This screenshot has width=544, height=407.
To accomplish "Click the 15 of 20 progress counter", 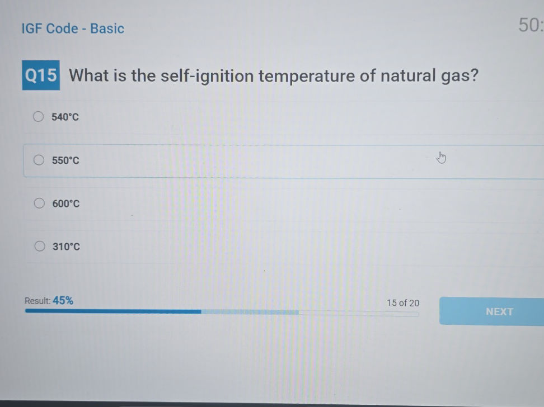I will [404, 303].
